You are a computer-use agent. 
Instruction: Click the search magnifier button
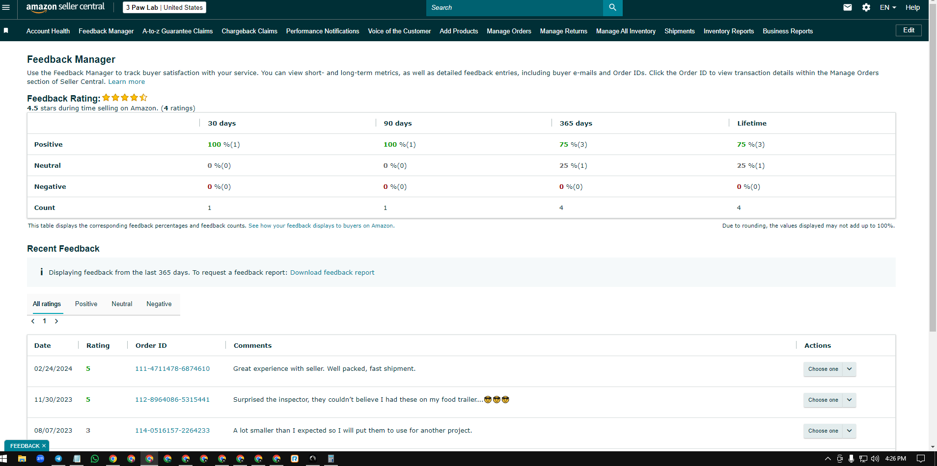(x=612, y=7)
